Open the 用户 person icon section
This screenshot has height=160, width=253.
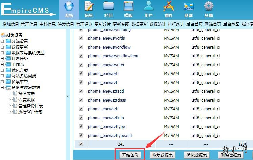pyautogui.click(x=149, y=10)
